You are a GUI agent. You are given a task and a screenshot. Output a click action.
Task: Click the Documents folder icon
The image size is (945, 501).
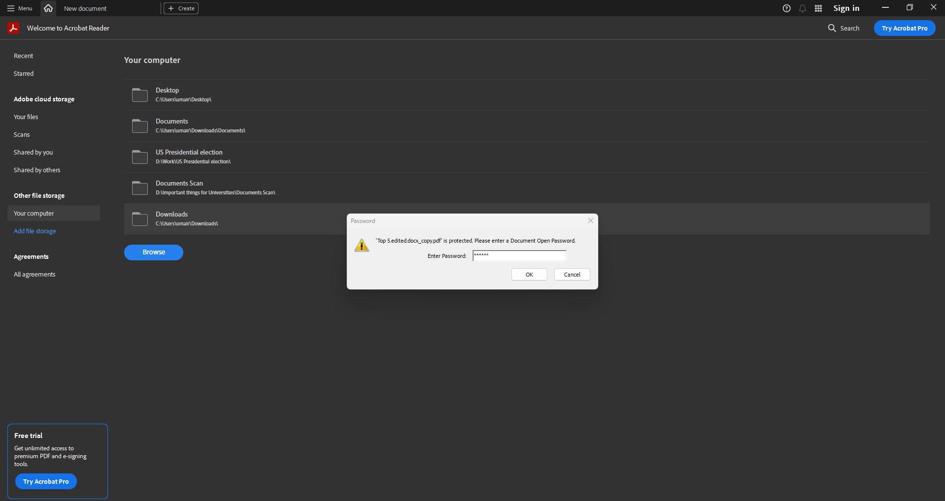pyautogui.click(x=140, y=125)
